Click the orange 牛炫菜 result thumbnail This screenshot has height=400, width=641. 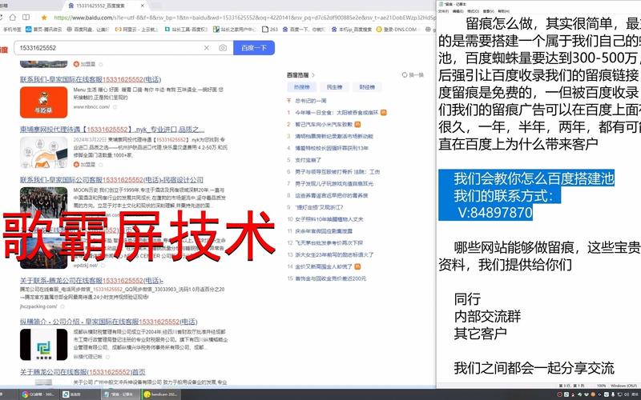click(x=44, y=102)
